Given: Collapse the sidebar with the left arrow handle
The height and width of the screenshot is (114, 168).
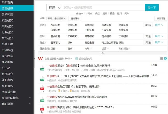Looking at the screenshot, I should pyautogui.click(x=34, y=59).
